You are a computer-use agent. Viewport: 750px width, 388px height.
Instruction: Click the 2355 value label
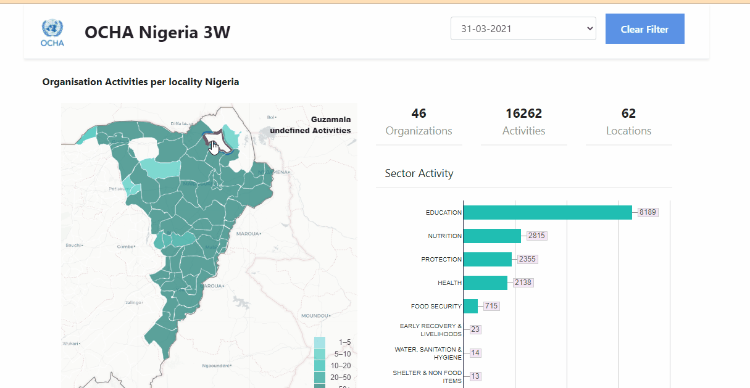(528, 259)
